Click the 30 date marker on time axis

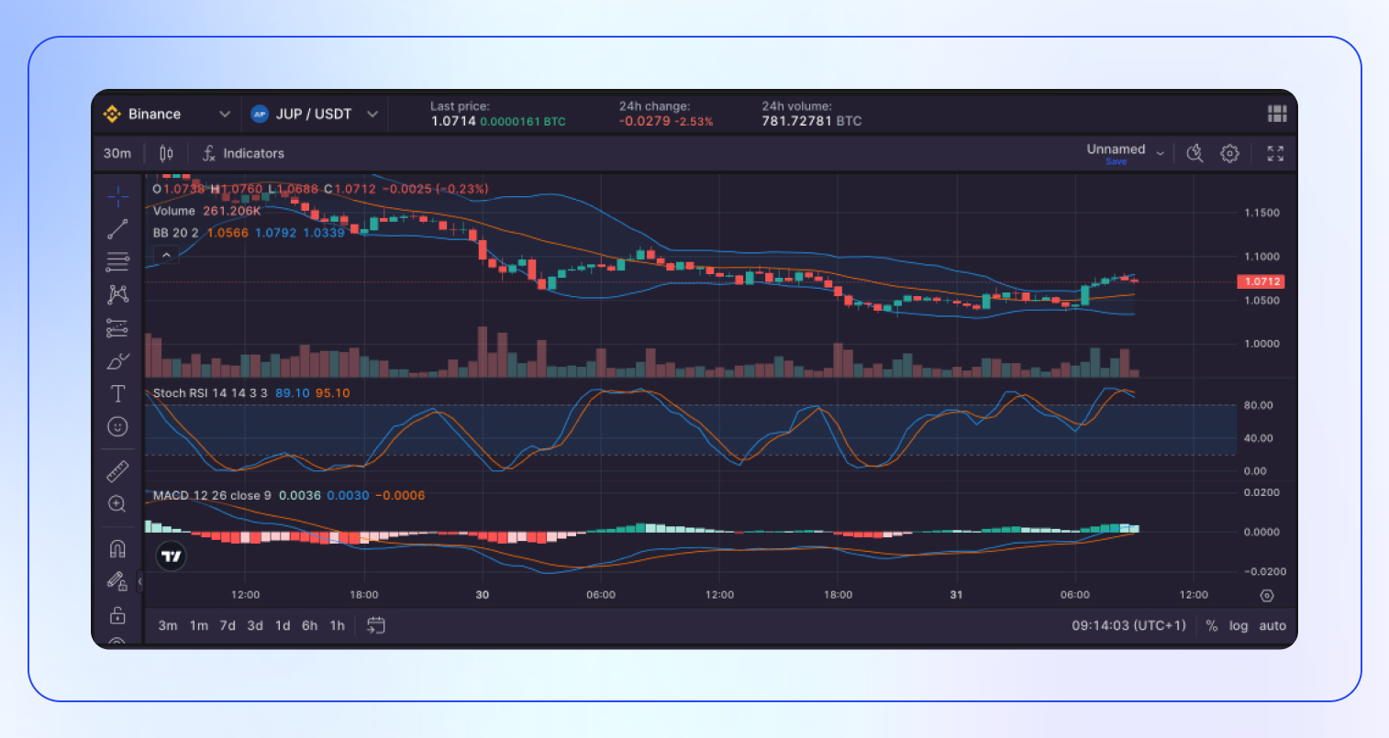(x=483, y=595)
